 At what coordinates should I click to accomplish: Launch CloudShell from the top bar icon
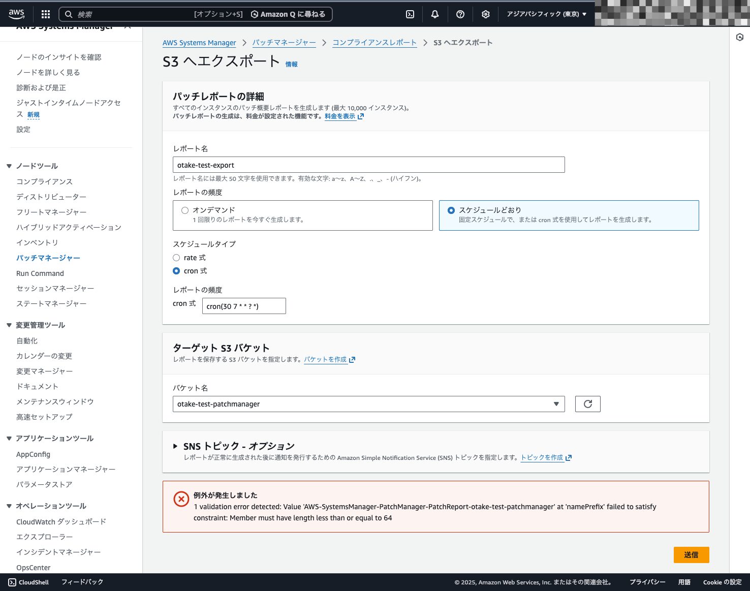click(410, 14)
